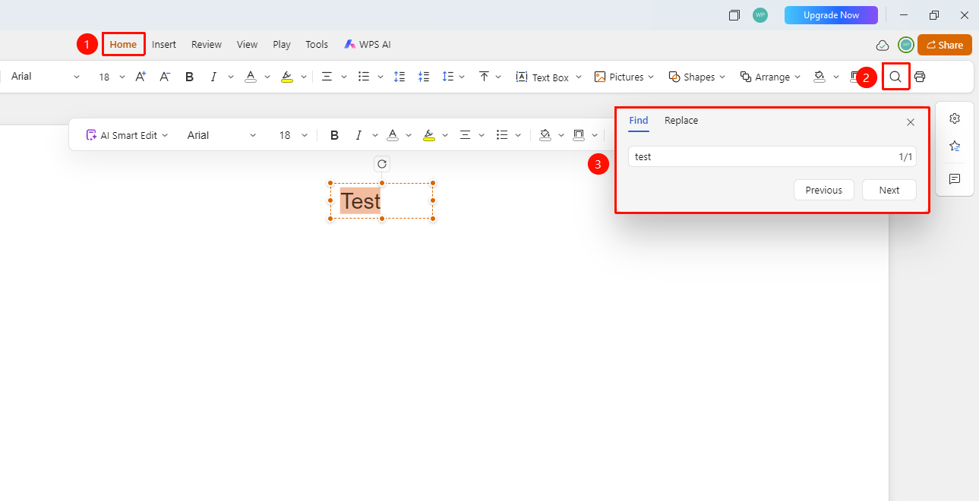Switch to the Replace tab

coord(681,121)
